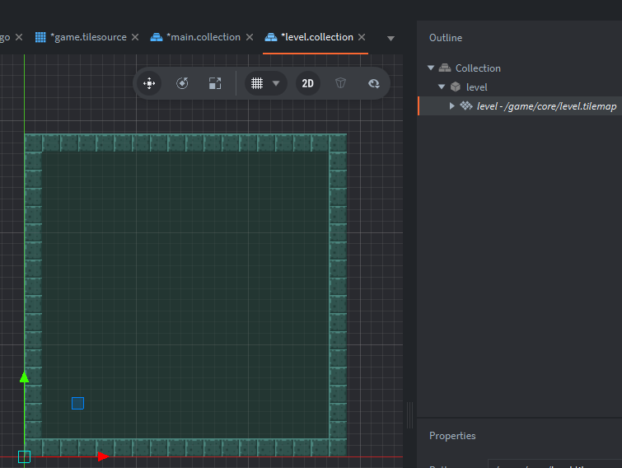Select the Move tool in viewport toolbar
The image size is (622, 468).
pos(149,83)
